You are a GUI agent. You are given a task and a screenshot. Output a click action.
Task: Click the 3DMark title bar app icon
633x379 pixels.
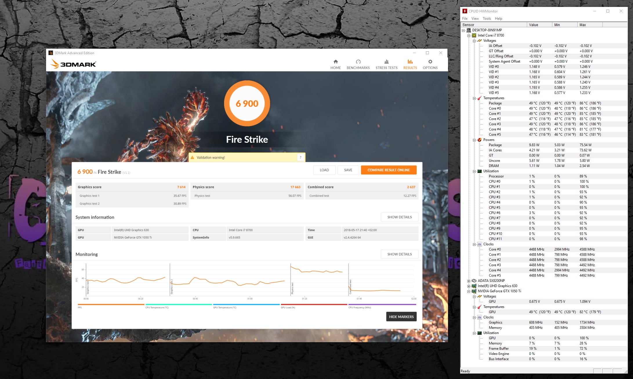(51, 53)
